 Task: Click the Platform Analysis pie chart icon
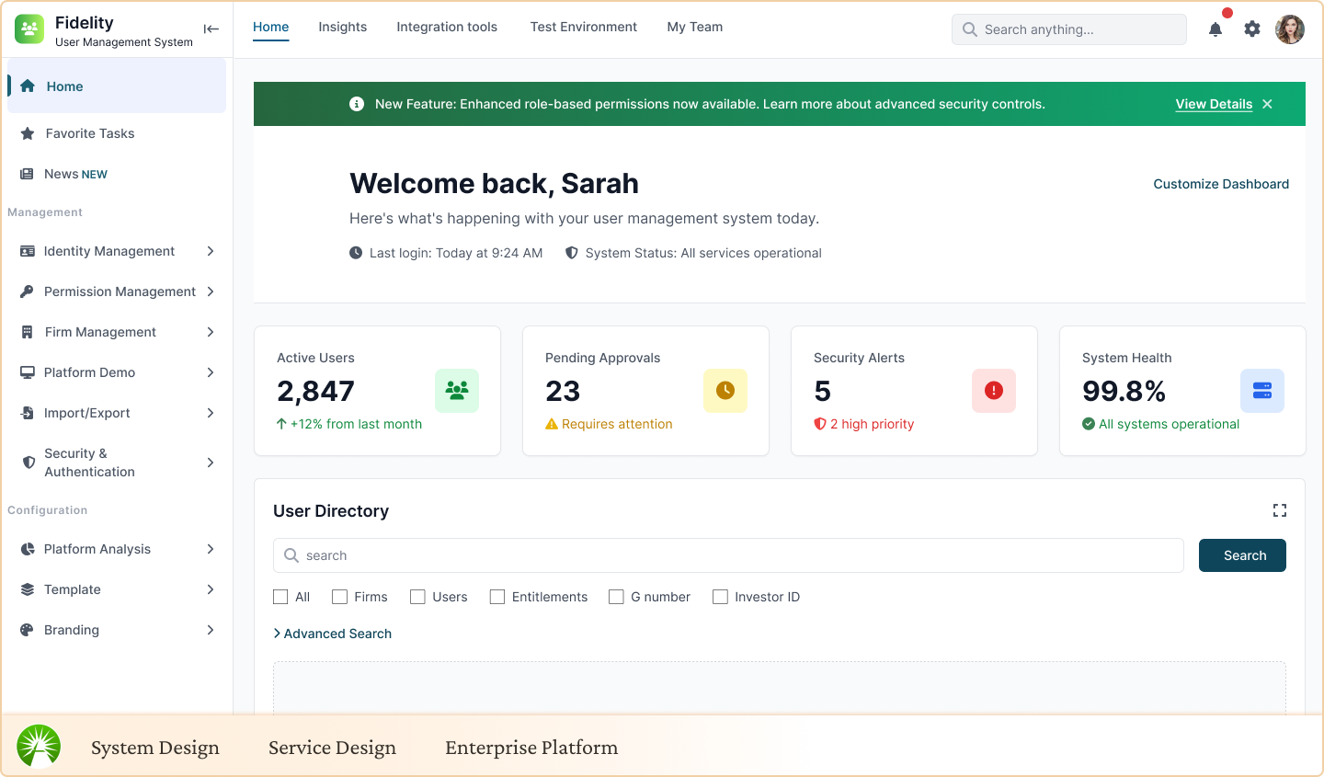point(28,549)
